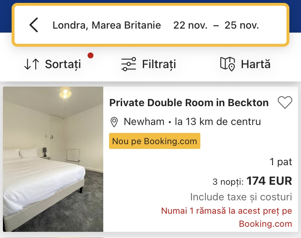Save property with the heart icon
The image size is (301, 238).
pyautogui.click(x=285, y=103)
